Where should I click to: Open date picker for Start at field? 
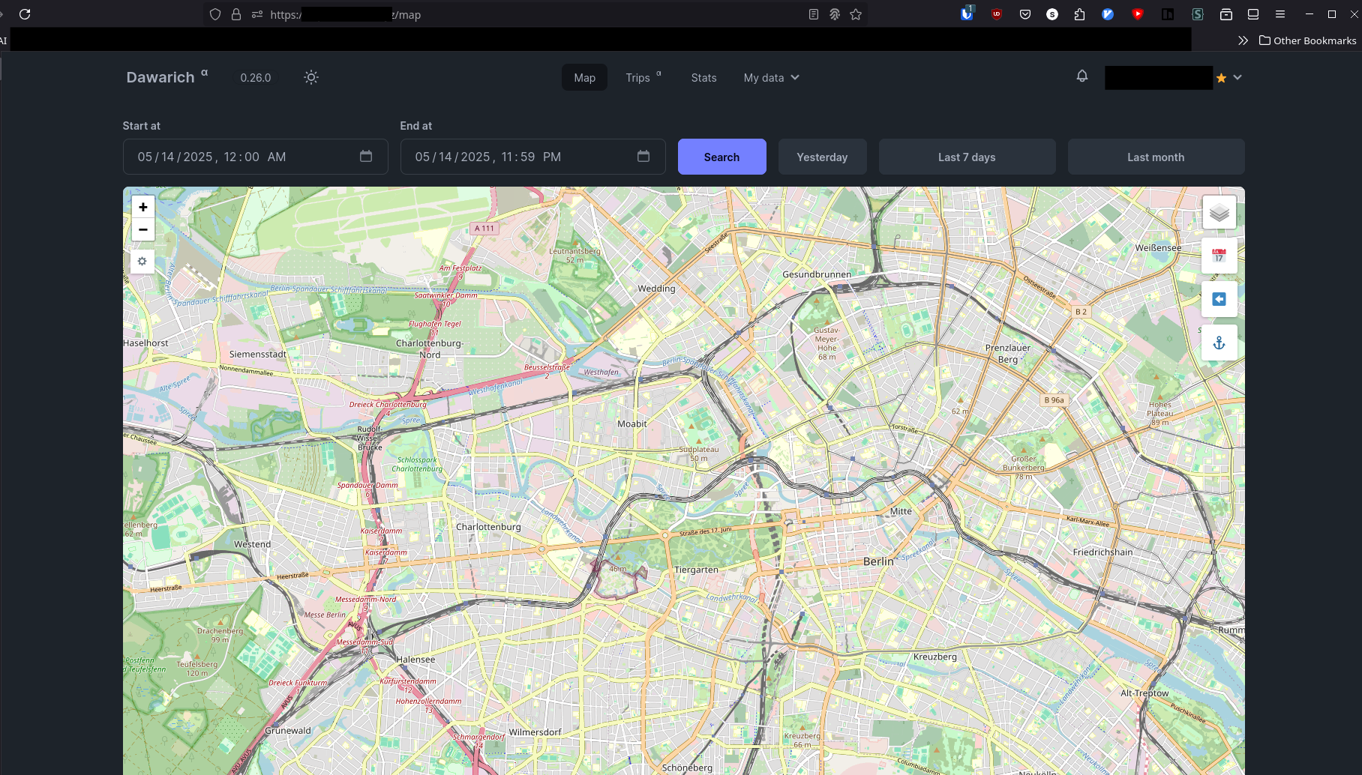click(366, 156)
